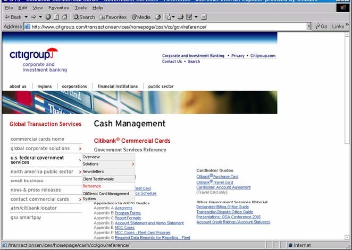The height and width of the screenshot is (250, 352).
Task: Open the Favorites menu
Action: click(x=58, y=8)
